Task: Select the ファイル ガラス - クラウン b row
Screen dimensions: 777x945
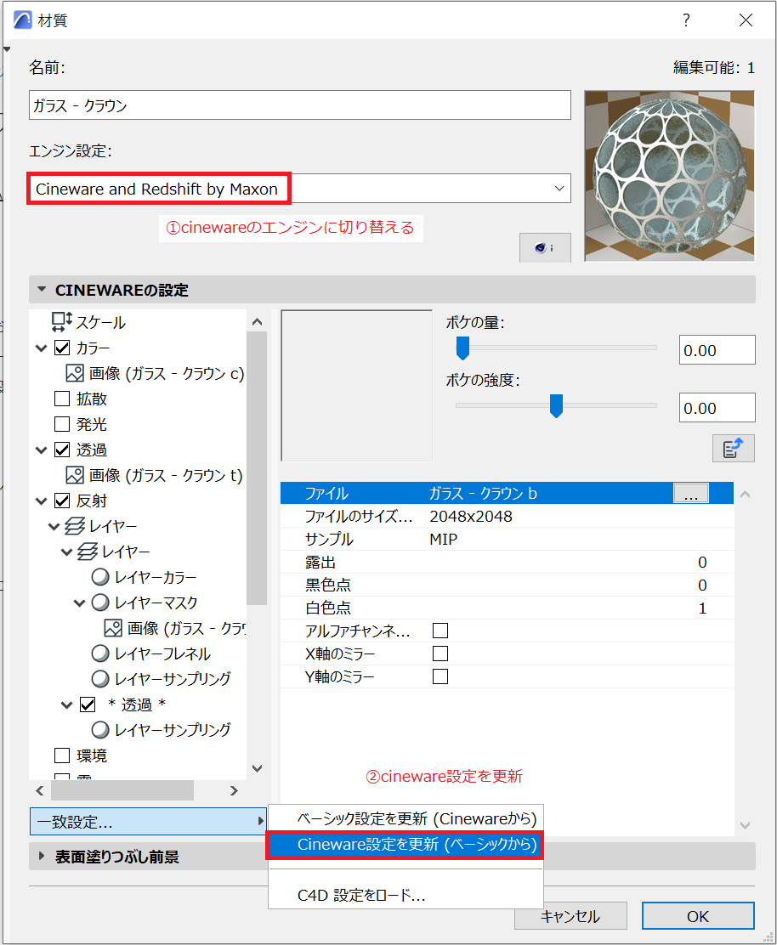Action: pos(507,493)
